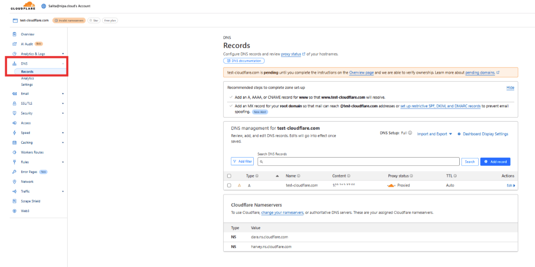Open DNS Analytics in sidebar
535x267 pixels.
coord(27,78)
